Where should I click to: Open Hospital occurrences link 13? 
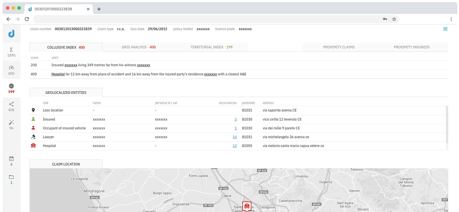[235, 146]
